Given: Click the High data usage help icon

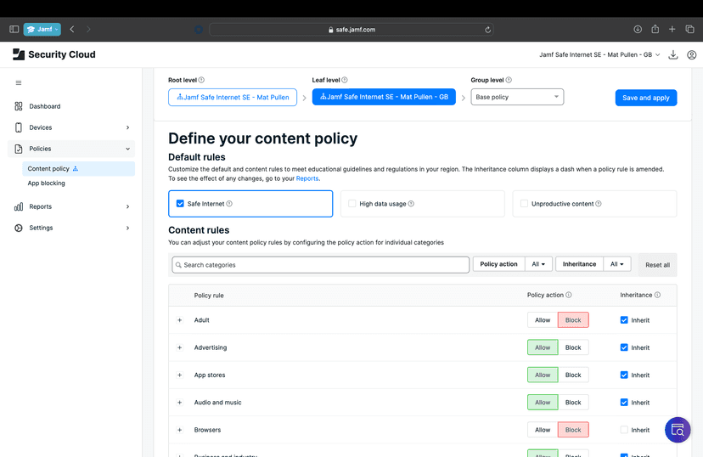Looking at the screenshot, I should 411,204.
